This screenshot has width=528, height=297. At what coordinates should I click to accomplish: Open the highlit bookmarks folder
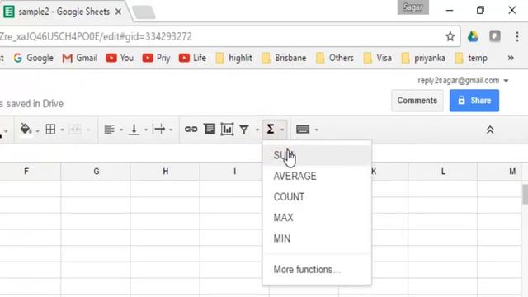[x=233, y=58]
